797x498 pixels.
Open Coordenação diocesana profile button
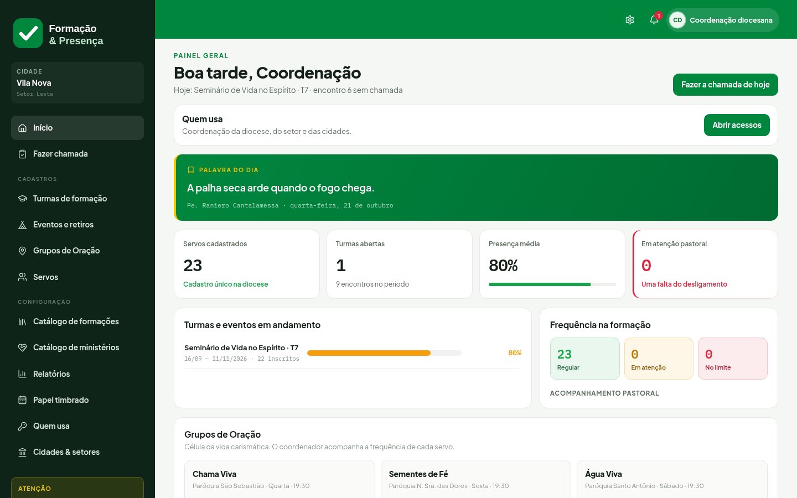coord(723,20)
